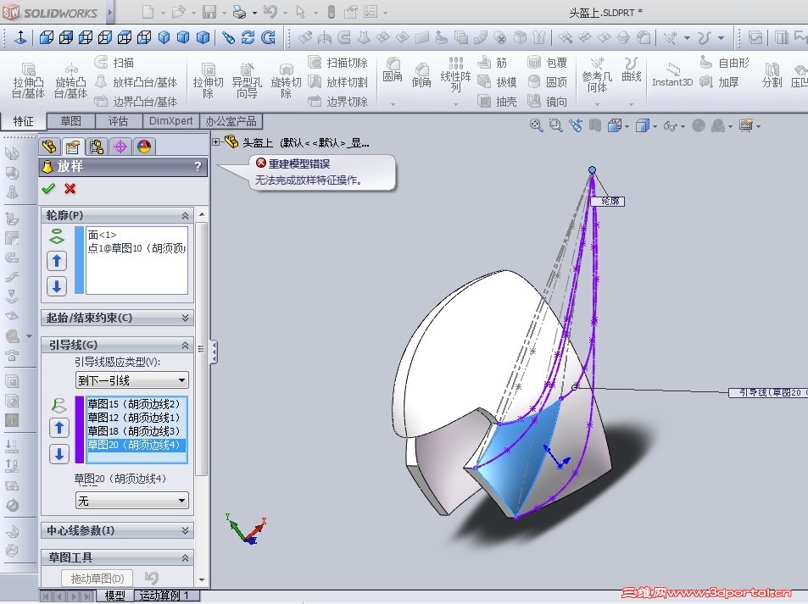This screenshot has height=604, width=808.
Task: Open the SolidWorks menu arrow beside the logo
Action: [x=109, y=13]
